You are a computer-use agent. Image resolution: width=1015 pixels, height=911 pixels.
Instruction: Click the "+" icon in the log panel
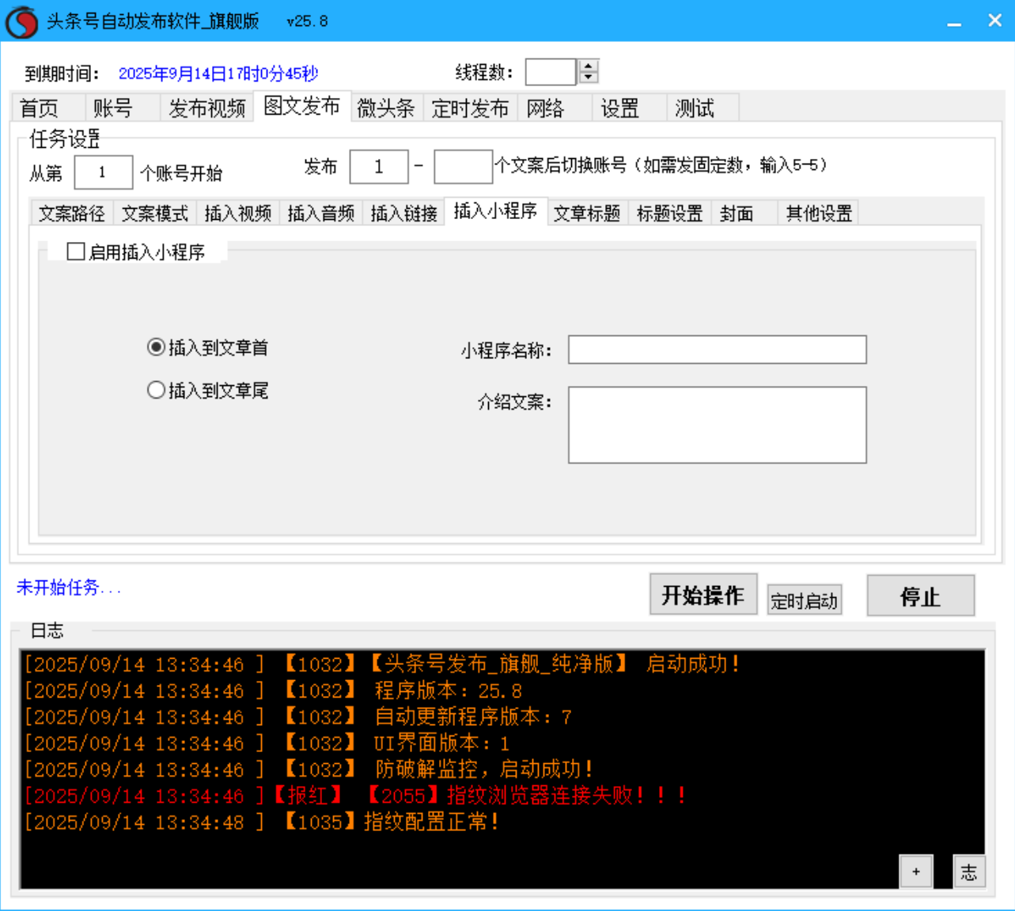(917, 871)
